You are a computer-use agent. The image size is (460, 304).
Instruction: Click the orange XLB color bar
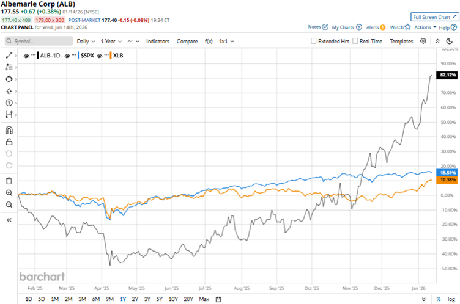(x=111, y=56)
